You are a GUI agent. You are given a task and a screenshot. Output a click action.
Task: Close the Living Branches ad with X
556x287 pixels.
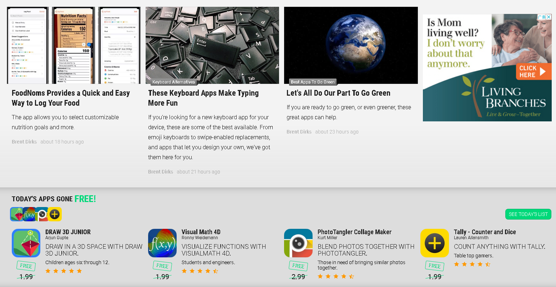549,17
